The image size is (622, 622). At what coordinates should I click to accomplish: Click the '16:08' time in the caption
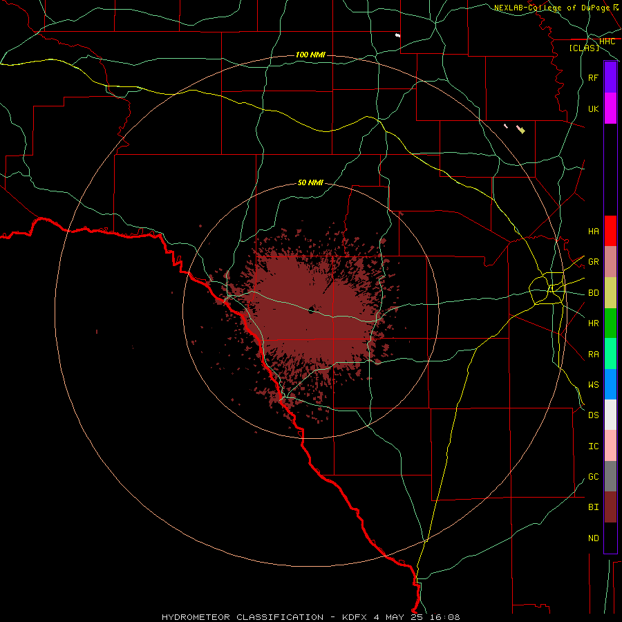(x=446, y=617)
